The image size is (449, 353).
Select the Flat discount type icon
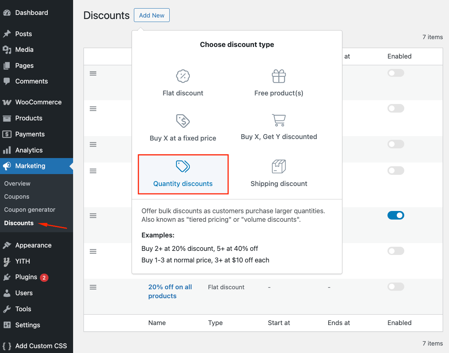[x=183, y=76]
